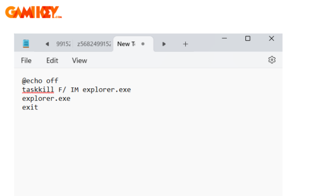Open the Edit menu
Viewport: 314px width, 196px height.
click(52, 60)
